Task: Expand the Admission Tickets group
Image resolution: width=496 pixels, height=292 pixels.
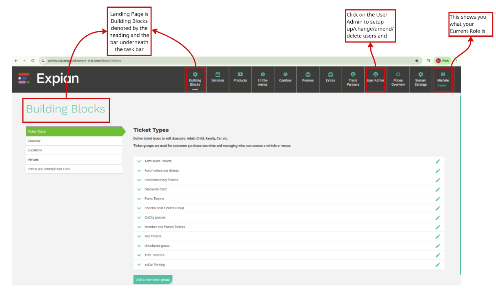Action: tap(139, 161)
